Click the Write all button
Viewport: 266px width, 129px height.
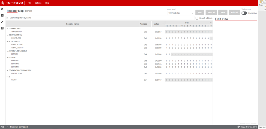pos(234,12)
